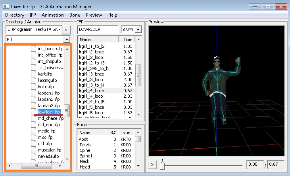Click the file icon next to medic.ifp

pos(34,131)
